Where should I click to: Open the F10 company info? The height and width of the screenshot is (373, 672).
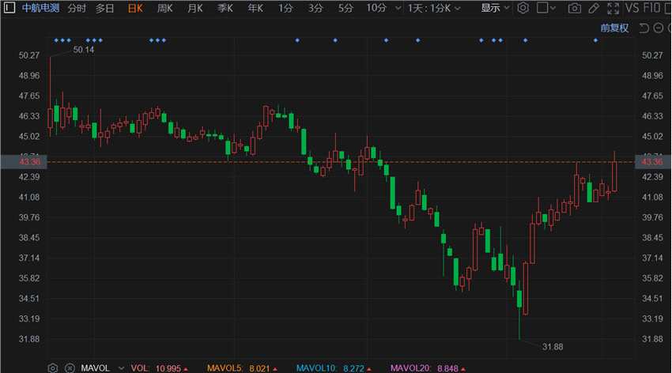pos(652,8)
